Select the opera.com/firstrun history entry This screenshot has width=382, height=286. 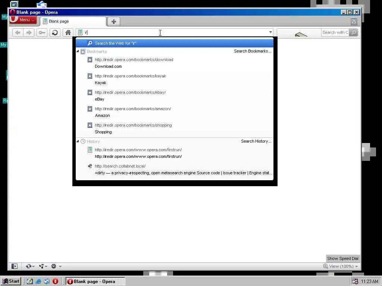(175, 153)
